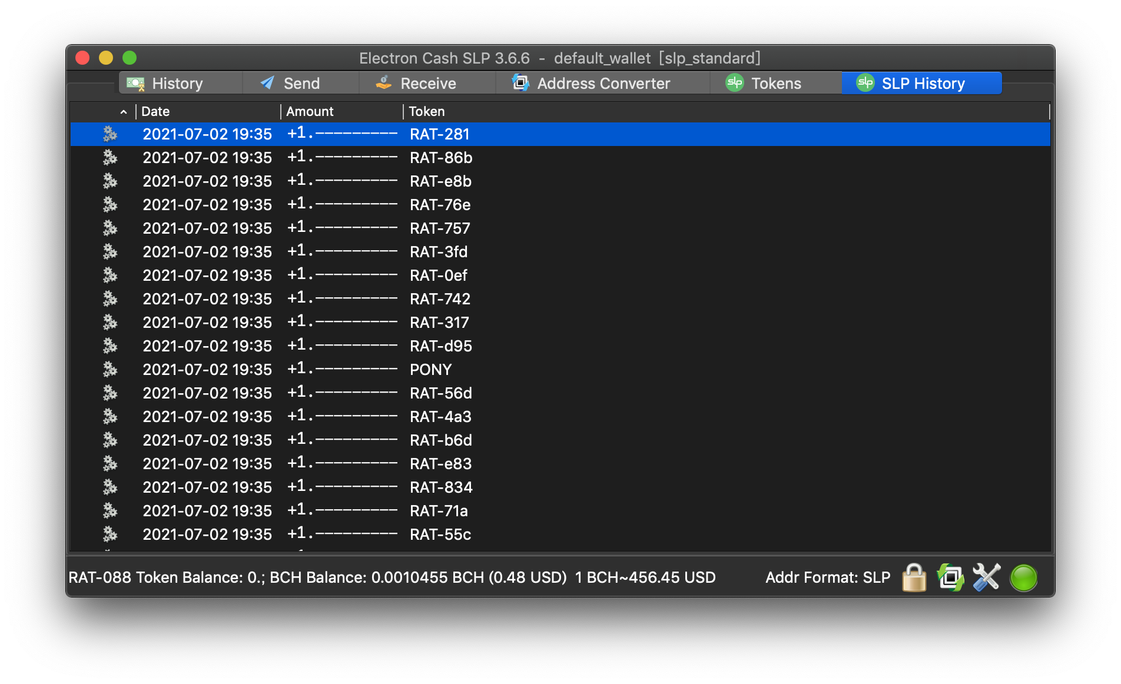1121x684 pixels.
Task: Click the RAT-088 Token Balance text
Action: (x=166, y=577)
